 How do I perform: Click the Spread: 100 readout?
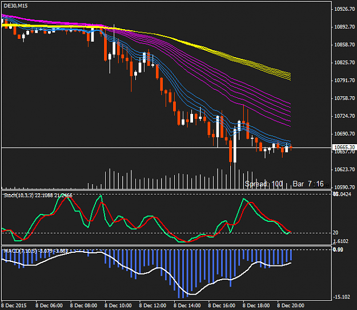pos(264,184)
